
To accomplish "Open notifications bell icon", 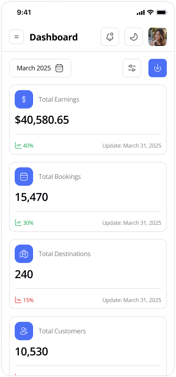I will click(x=110, y=37).
